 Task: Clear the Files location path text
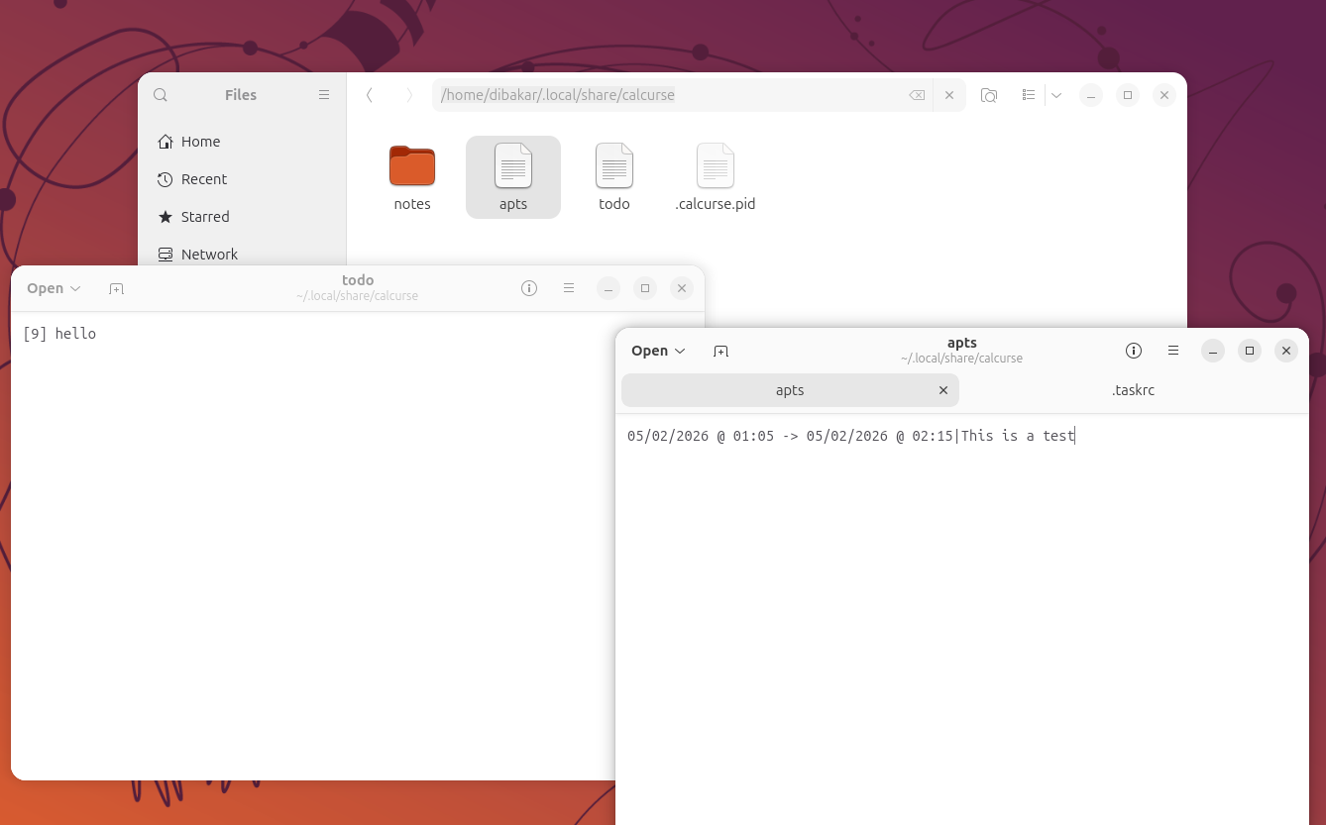(917, 95)
